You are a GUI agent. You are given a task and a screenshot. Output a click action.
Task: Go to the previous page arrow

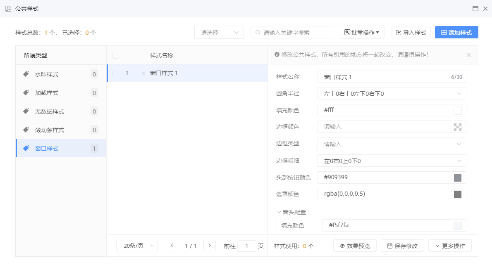[172, 246]
